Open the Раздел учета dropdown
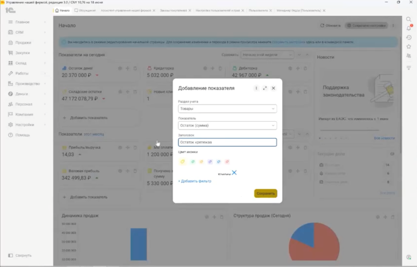This screenshot has height=267, width=417. point(227,109)
